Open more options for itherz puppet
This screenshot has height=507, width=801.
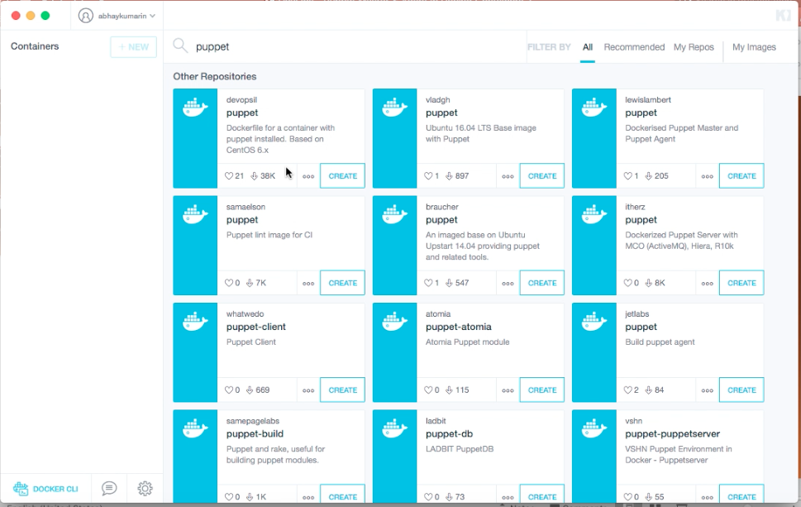[707, 283]
